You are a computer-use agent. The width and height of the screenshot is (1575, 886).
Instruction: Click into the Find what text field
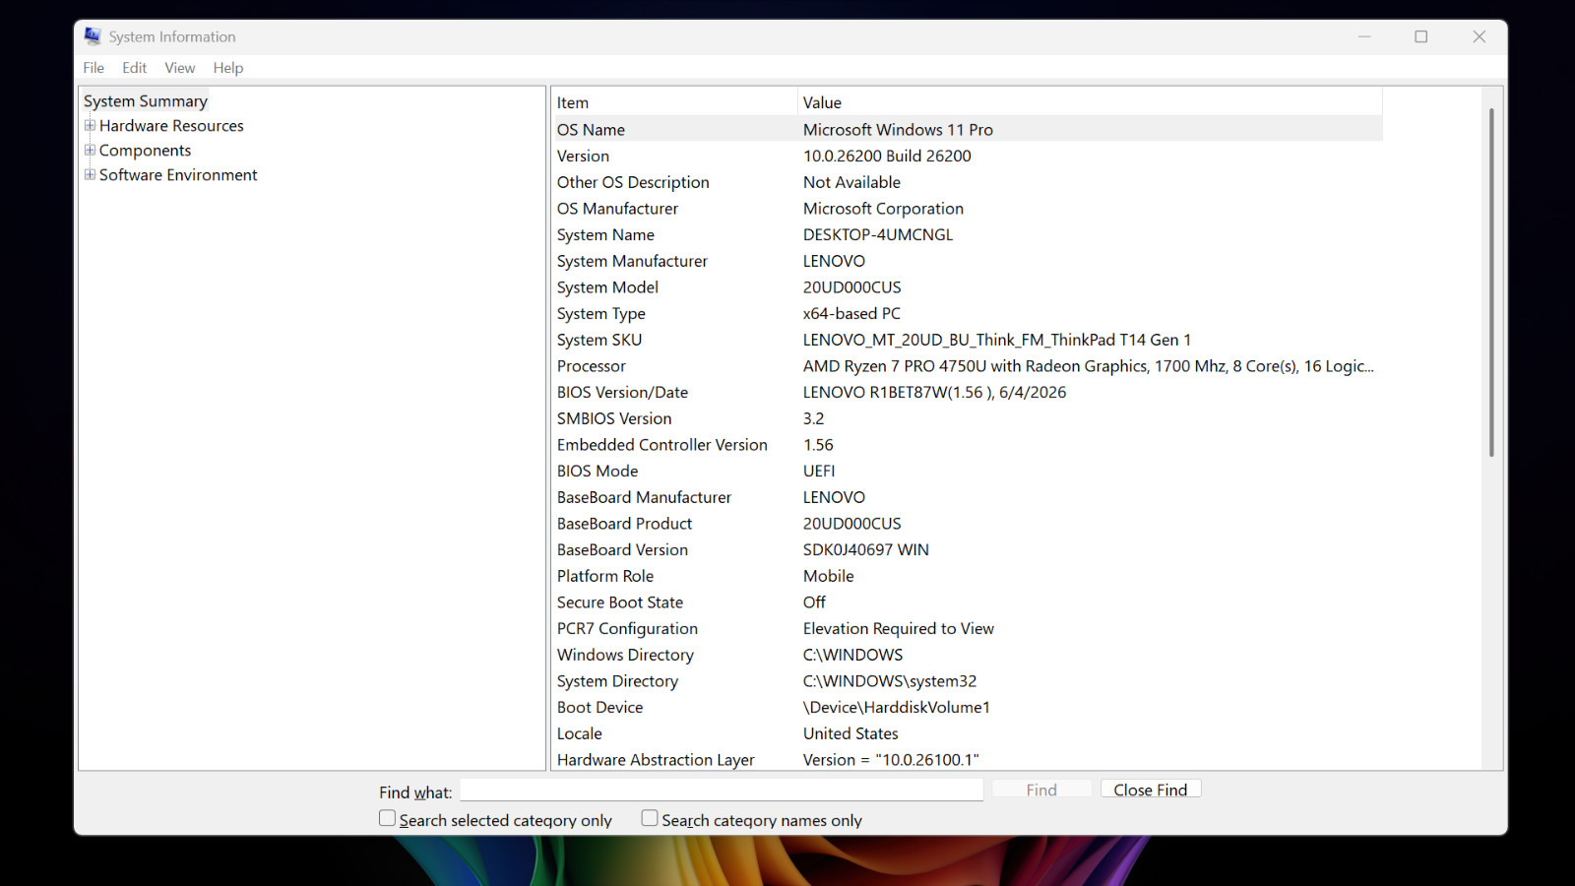[722, 790]
